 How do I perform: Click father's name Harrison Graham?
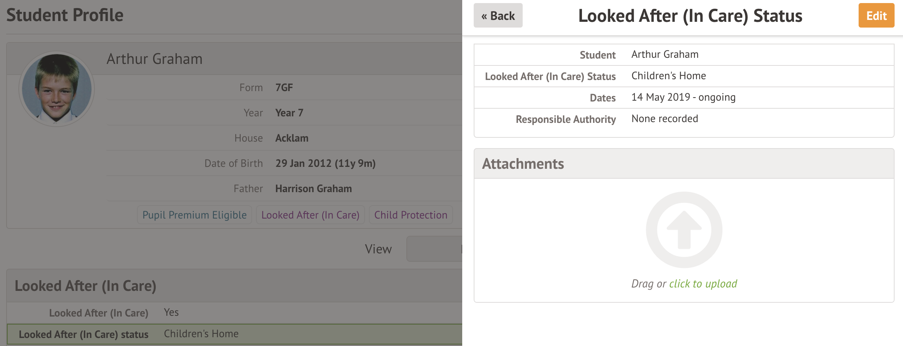[313, 189]
